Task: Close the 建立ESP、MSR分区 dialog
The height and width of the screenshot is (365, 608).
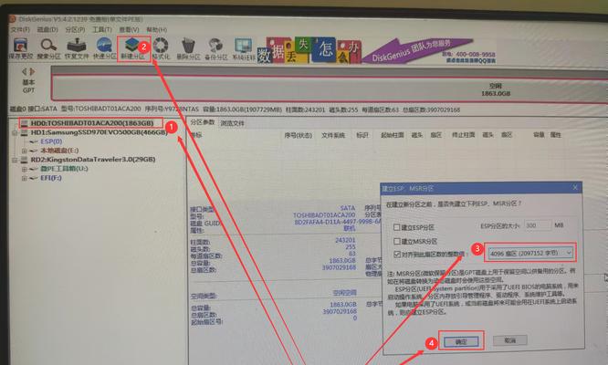Action: (575, 188)
